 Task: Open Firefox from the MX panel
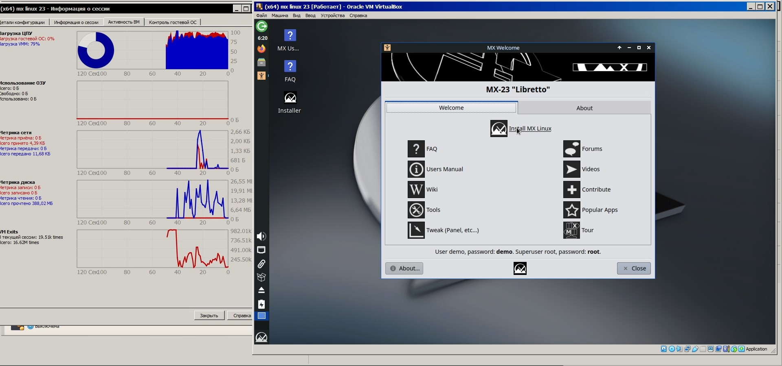pos(261,49)
